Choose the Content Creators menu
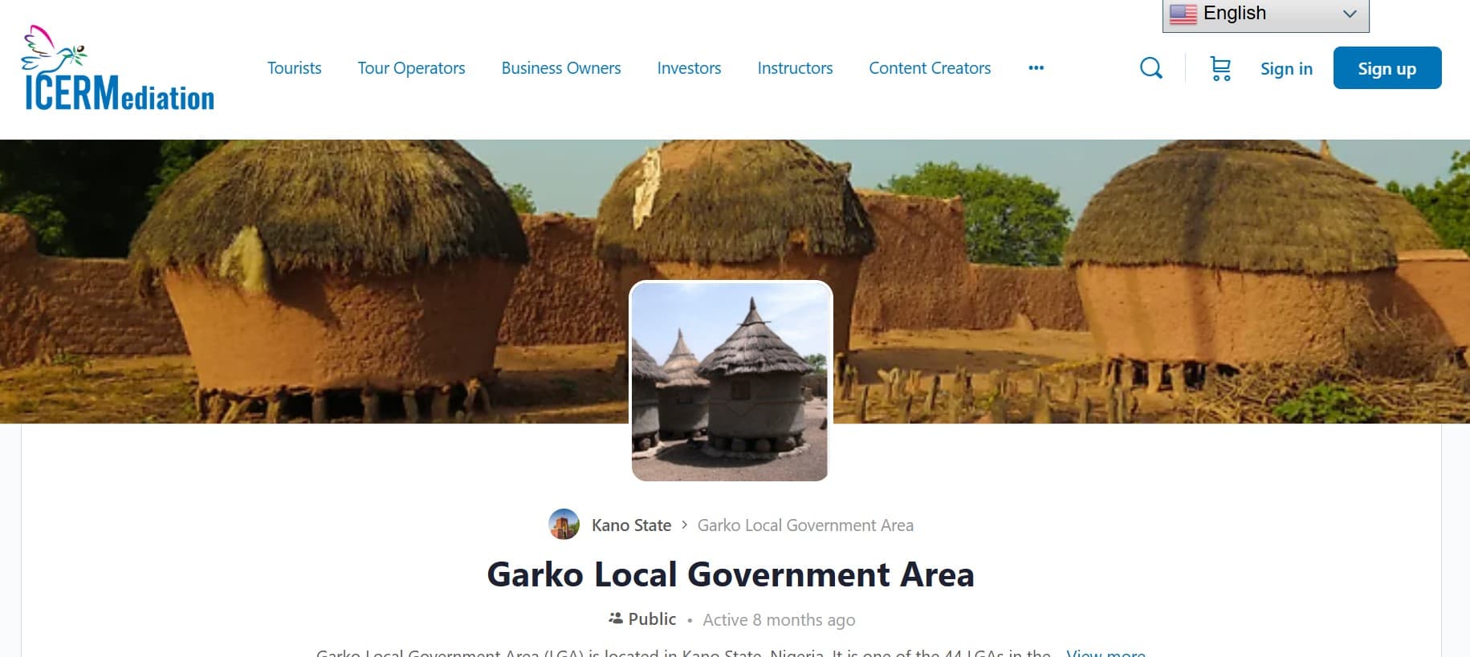 click(930, 68)
